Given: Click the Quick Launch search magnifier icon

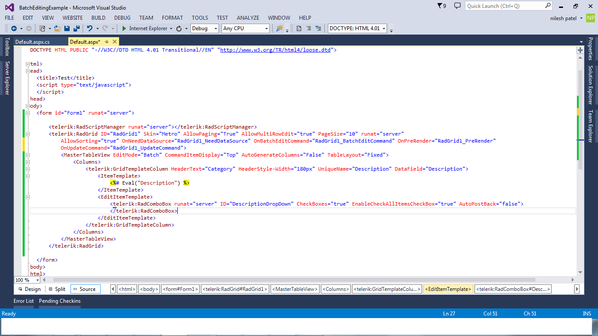Looking at the screenshot, I should pyautogui.click(x=548, y=6).
